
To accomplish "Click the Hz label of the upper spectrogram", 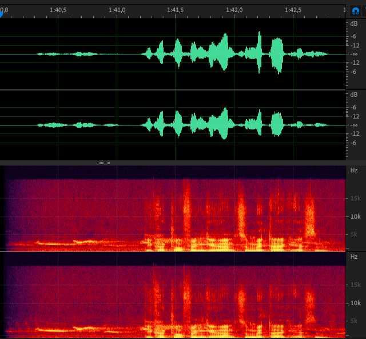I will (354, 170).
